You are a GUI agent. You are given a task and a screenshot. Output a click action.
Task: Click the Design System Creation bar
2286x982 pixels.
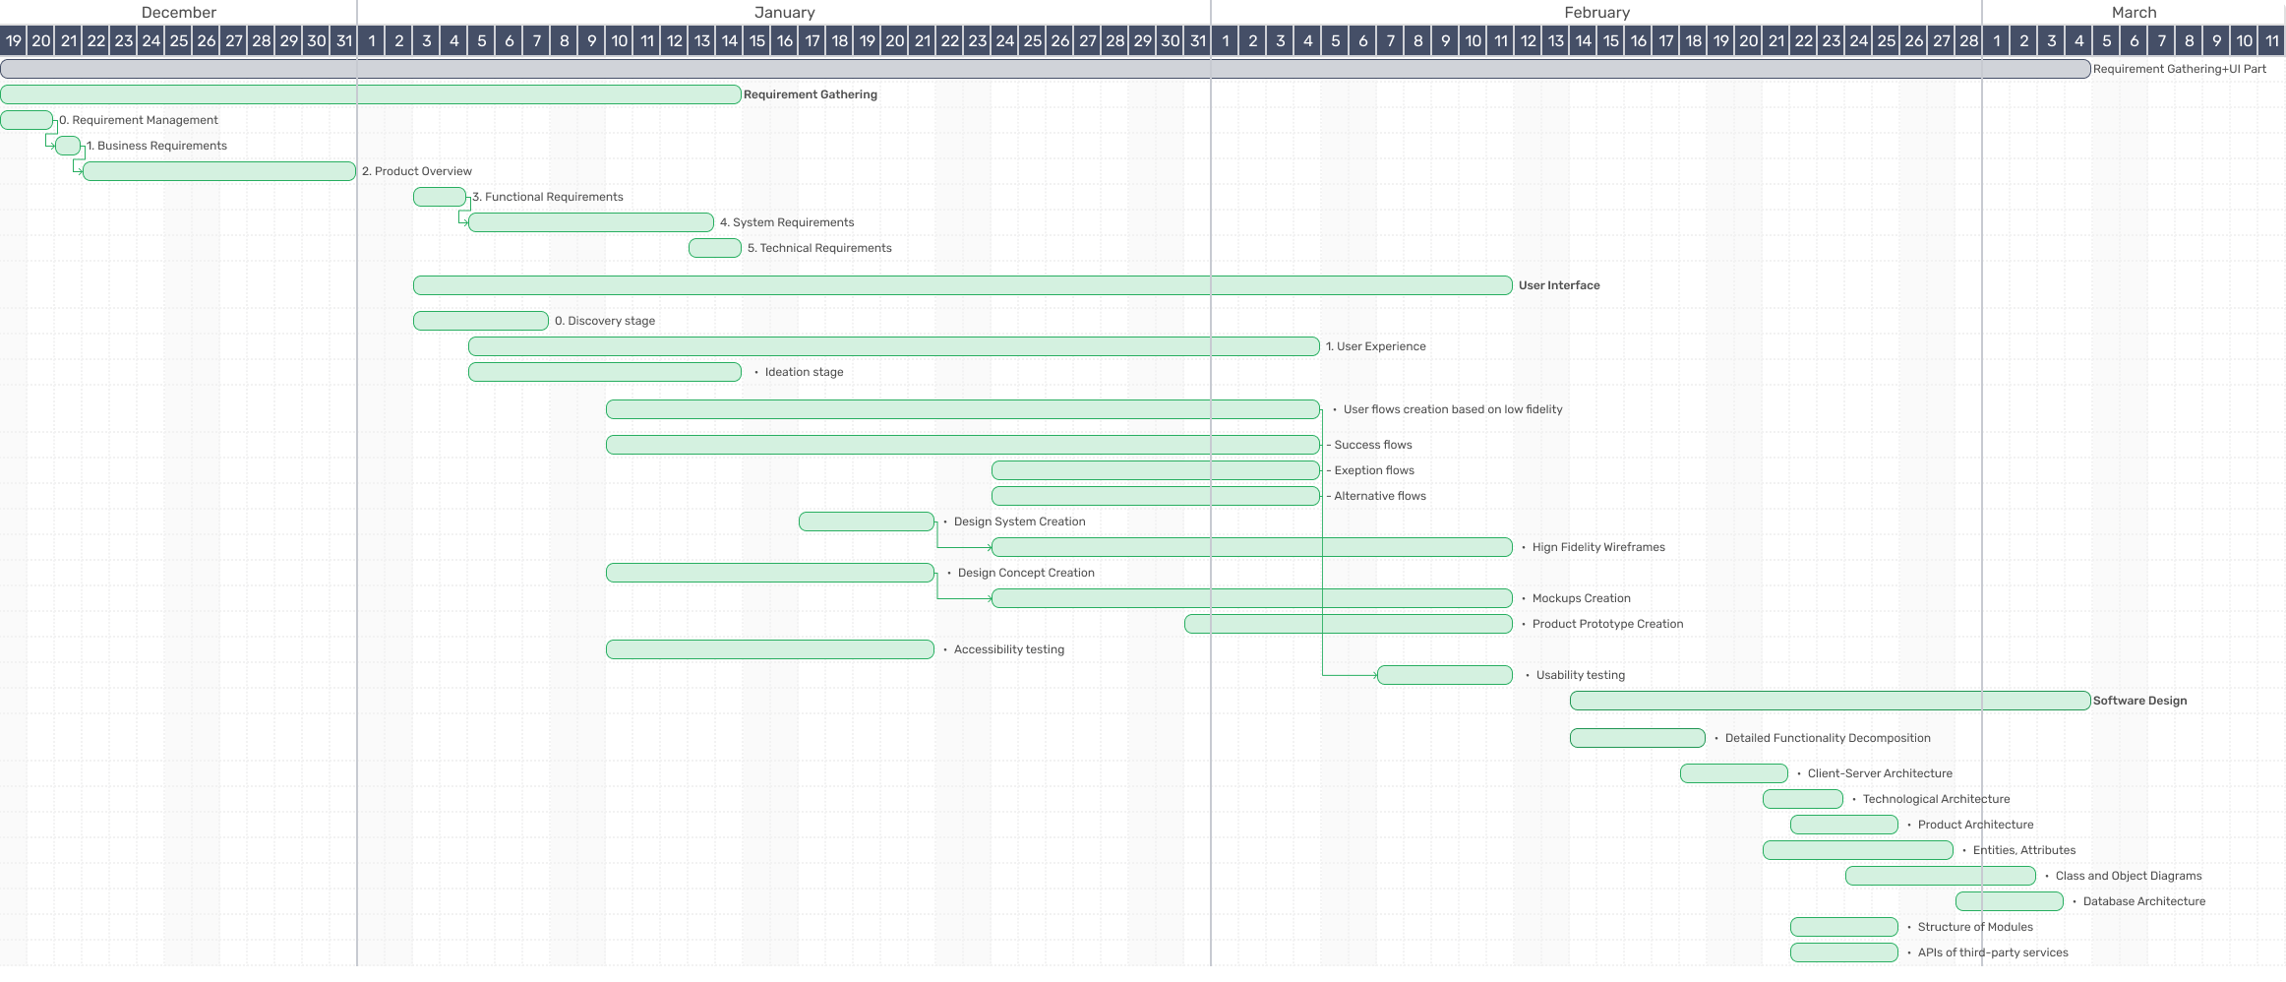(866, 522)
